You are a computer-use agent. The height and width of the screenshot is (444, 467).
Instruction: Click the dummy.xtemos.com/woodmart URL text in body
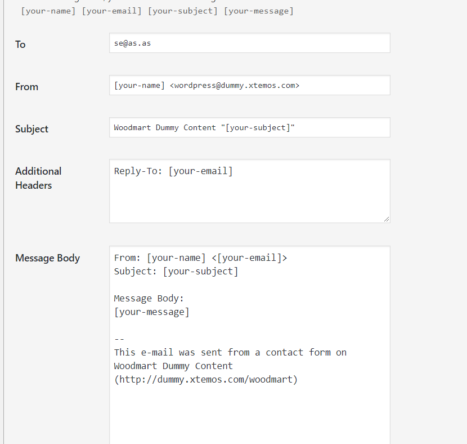(x=205, y=379)
